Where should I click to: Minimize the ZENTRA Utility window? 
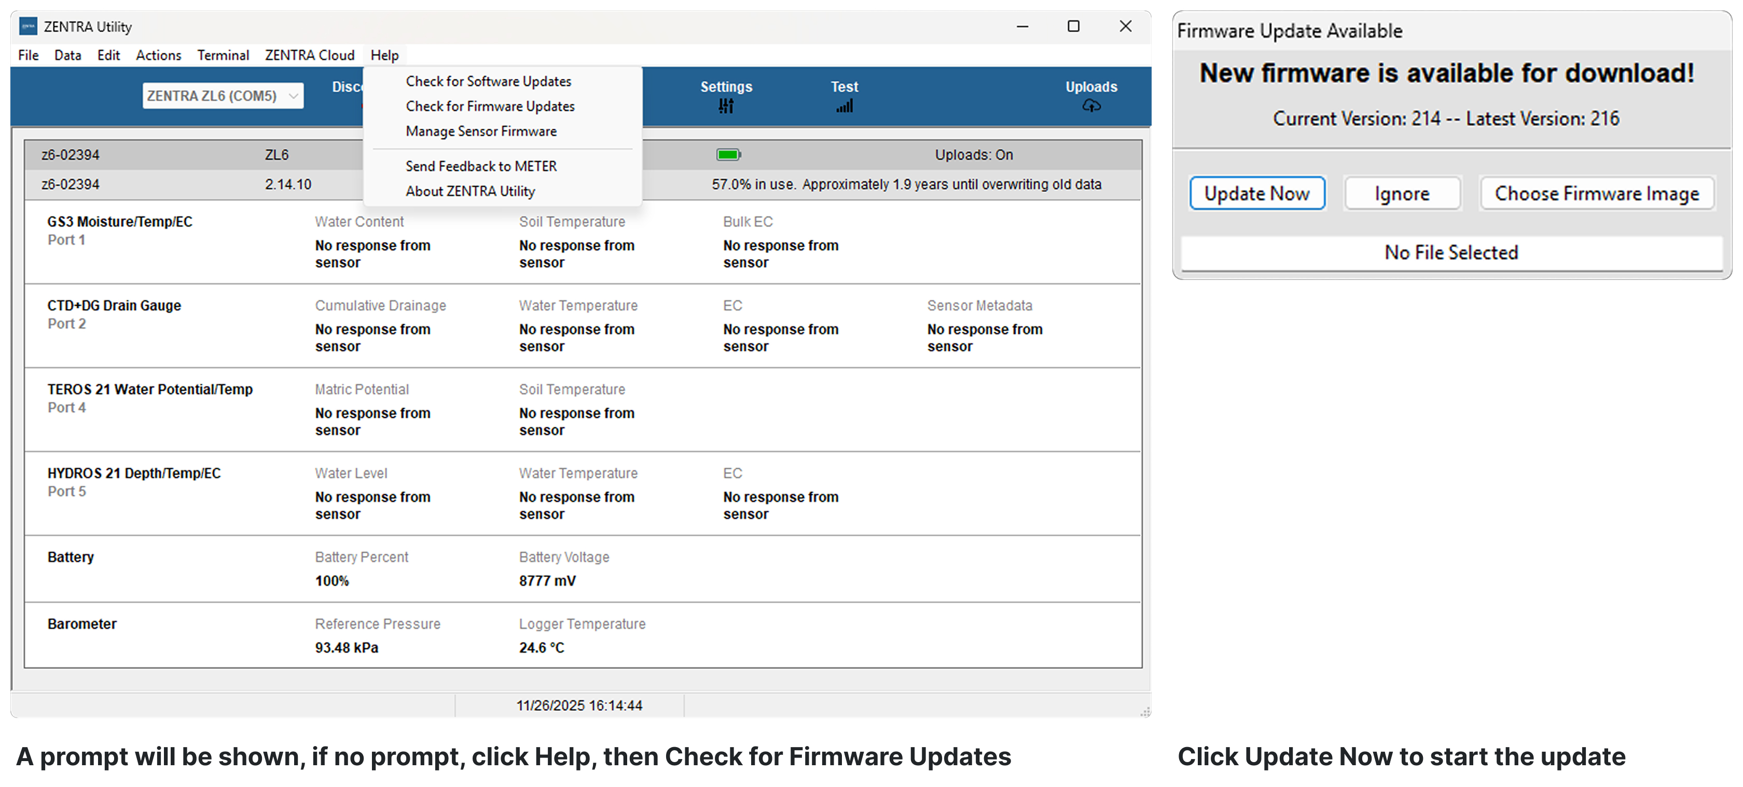pyautogui.click(x=1022, y=26)
